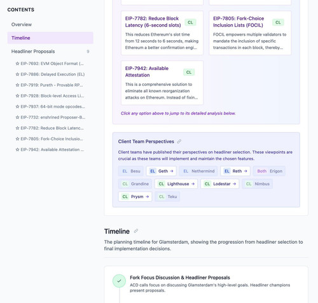This screenshot has height=303, width=318.
Task: Click the CL badge on EIP-7782 card
Action: tap(190, 22)
